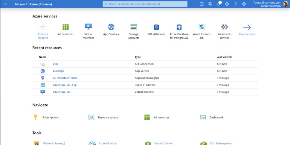Open Directory and subscription filter icon

[x=210, y=4]
